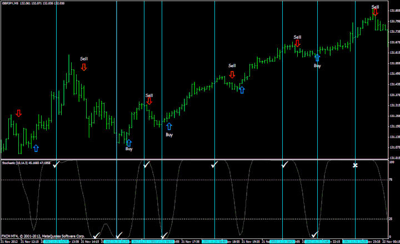Select the bottom check mark on the 16:55 line
This screenshot has width=400, height=244.
click(x=164, y=235)
